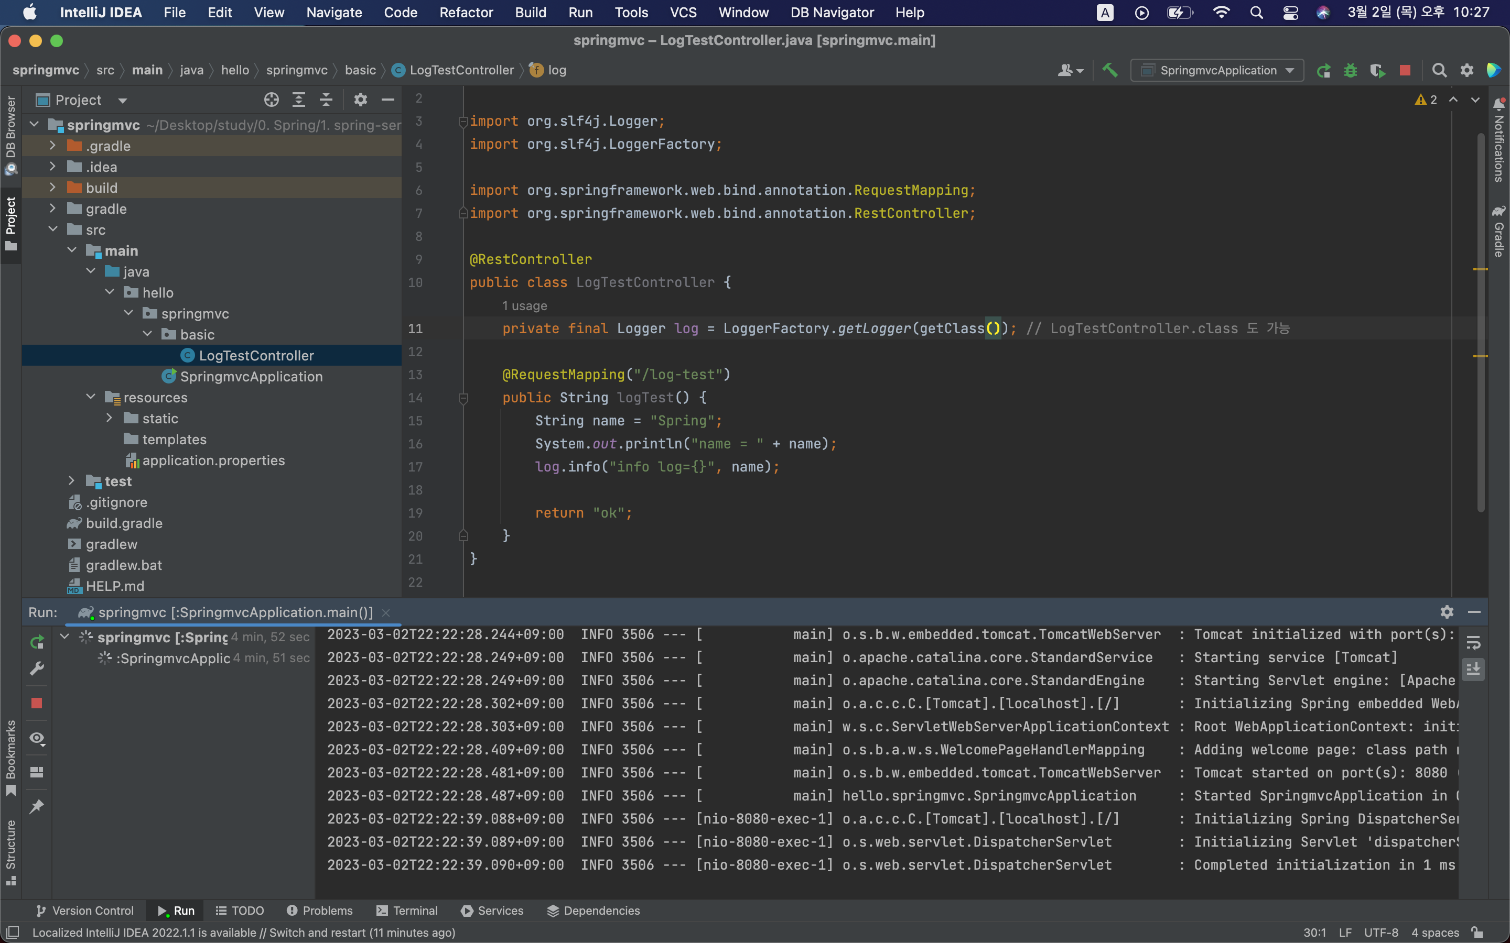This screenshot has width=1510, height=943.
Task: Open the Refactor menu
Action: tap(466, 13)
